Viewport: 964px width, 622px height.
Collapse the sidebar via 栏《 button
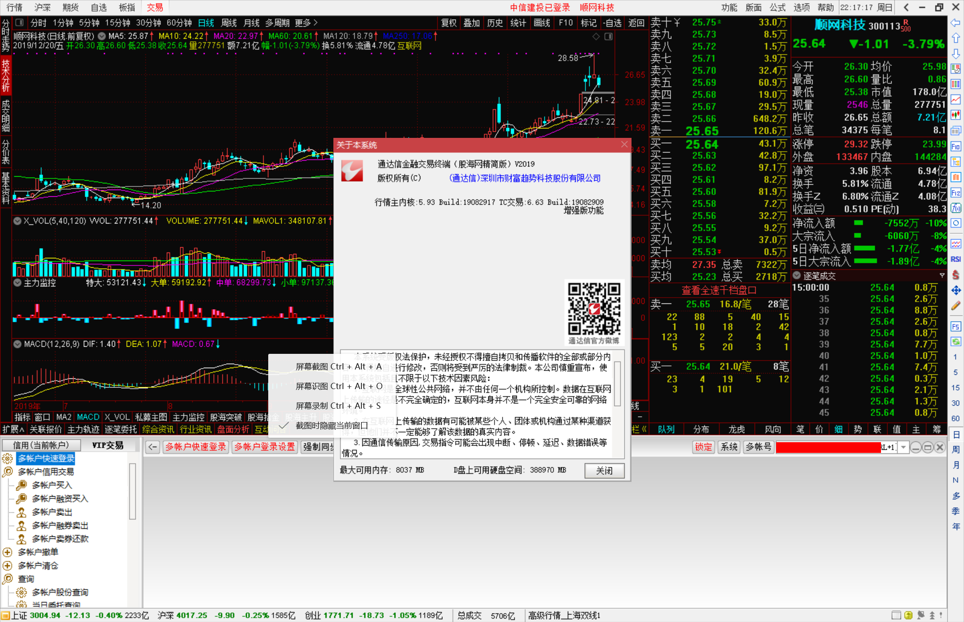click(x=639, y=429)
